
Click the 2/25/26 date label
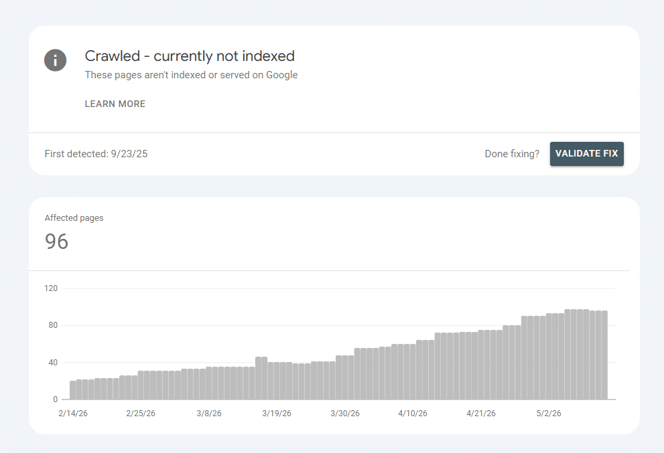pos(141,414)
